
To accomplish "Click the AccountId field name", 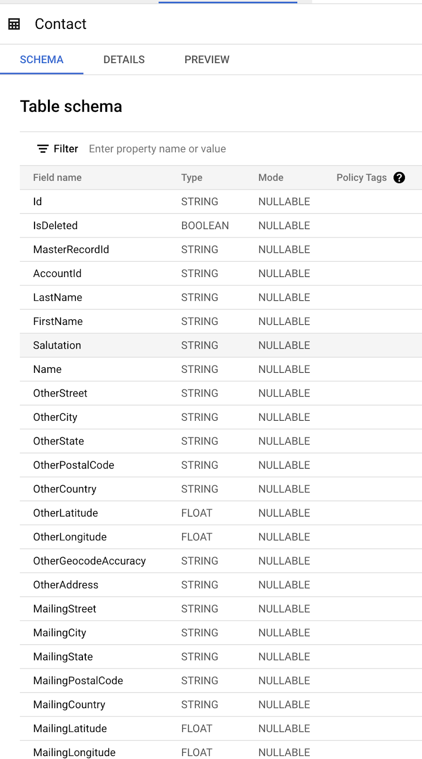I will [x=57, y=274].
